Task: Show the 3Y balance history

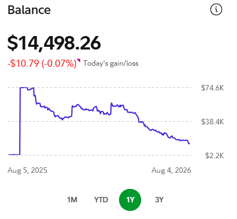Action: [x=159, y=200]
